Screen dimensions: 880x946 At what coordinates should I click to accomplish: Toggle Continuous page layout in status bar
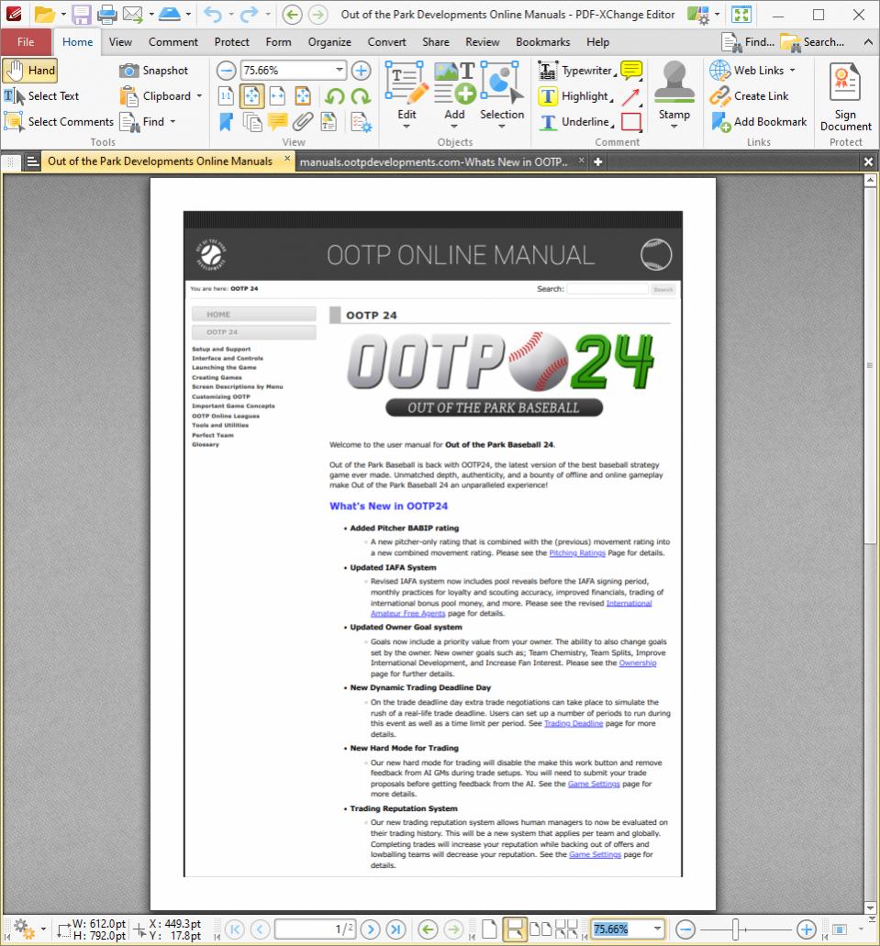pos(515,929)
